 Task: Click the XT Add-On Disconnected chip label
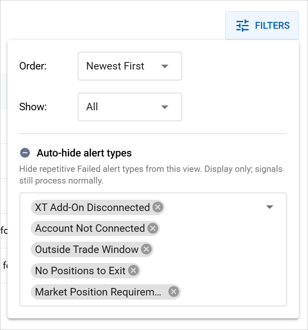tap(92, 207)
